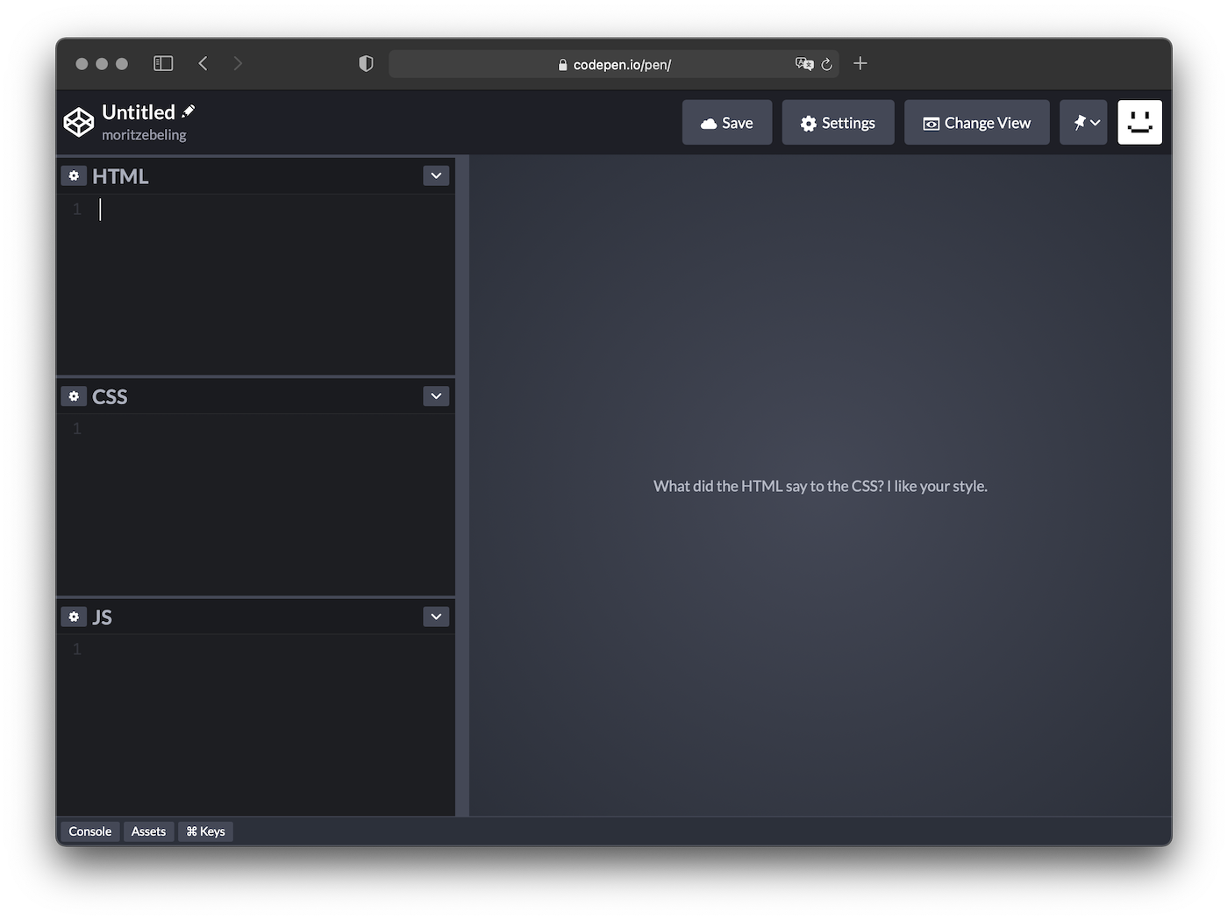1228x920 pixels.
Task: Click the browser shield privacy icon
Action: pyautogui.click(x=366, y=63)
